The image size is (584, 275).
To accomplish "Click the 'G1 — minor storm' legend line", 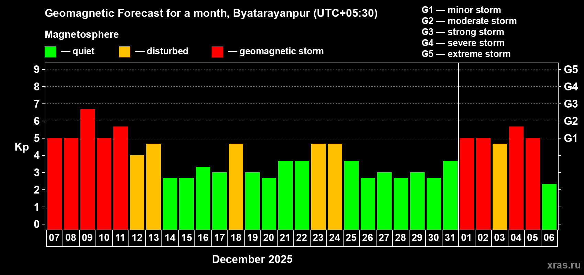I will (x=461, y=10).
